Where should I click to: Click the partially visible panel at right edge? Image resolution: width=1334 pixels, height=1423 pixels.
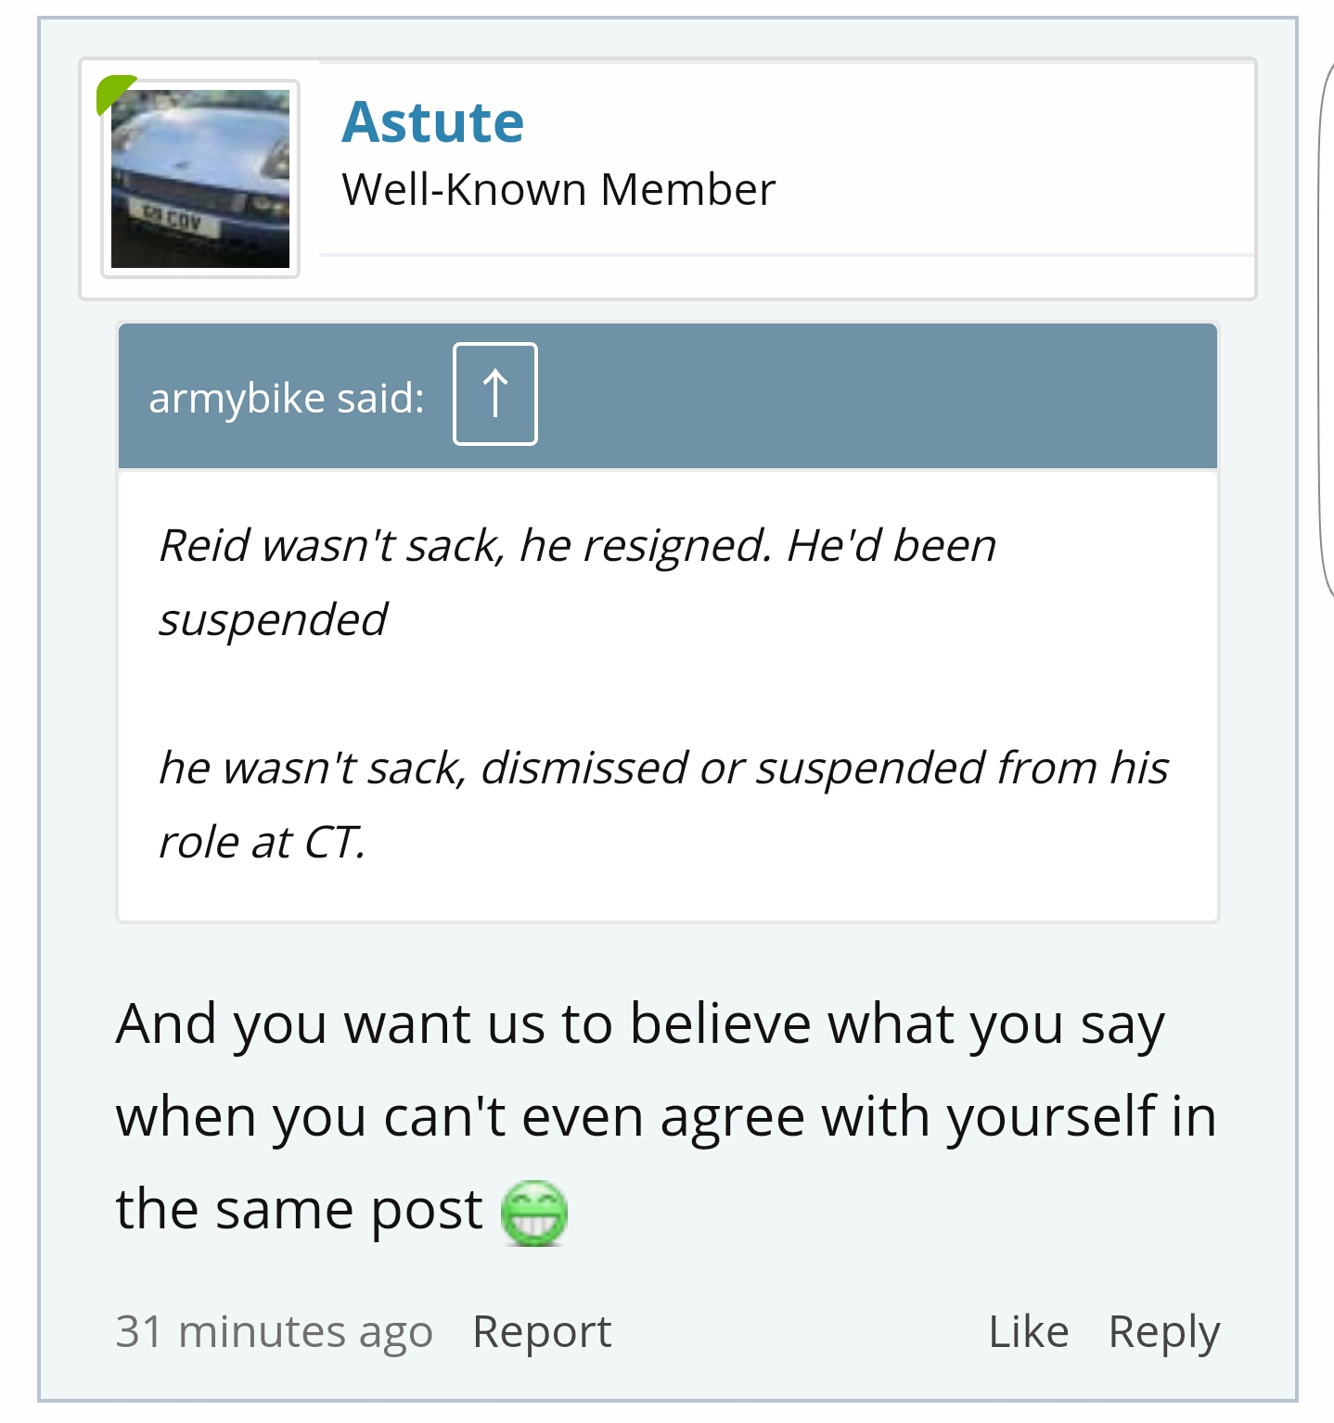pos(1327,324)
